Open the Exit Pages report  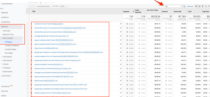click(9, 53)
